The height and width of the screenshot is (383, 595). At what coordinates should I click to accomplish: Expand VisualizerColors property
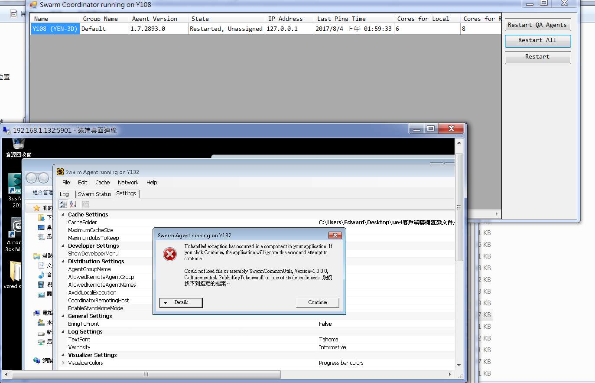(63, 363)
